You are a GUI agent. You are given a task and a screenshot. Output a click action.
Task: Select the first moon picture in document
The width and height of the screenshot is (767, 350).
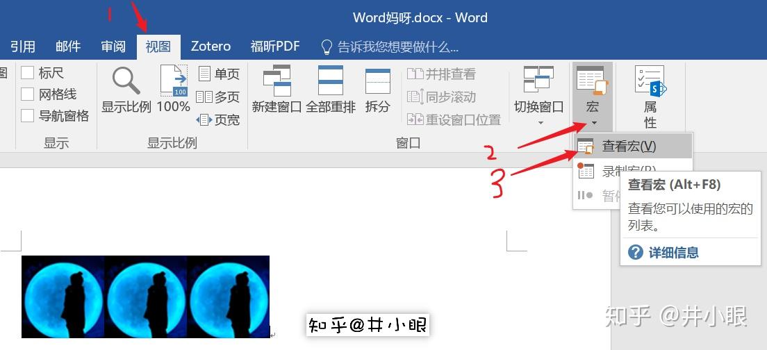(x=63, y=297)
